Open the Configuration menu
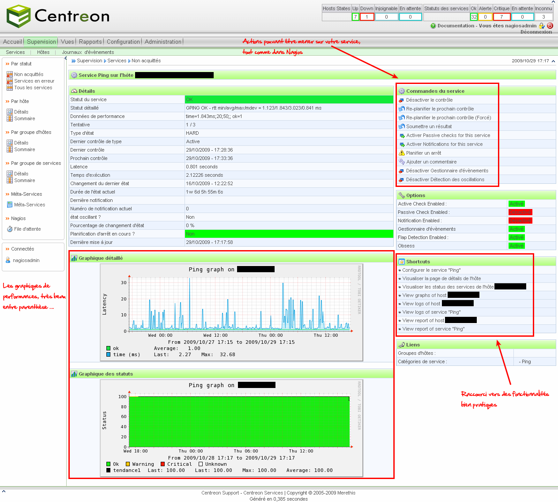The width and height of the screenshot is (558, 502). pos(123,42)
